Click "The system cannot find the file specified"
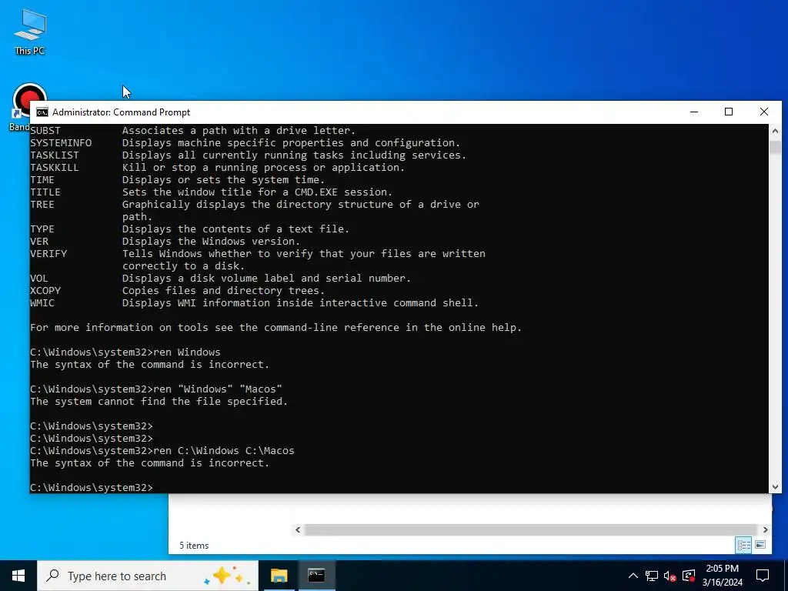 coord(159,401)
